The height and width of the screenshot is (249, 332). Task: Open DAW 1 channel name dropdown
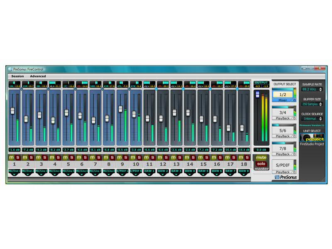[x=149, y=172]
